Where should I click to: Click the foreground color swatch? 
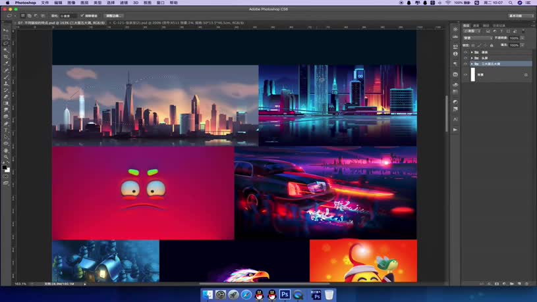pyautogui.click(x=5, y=168)
